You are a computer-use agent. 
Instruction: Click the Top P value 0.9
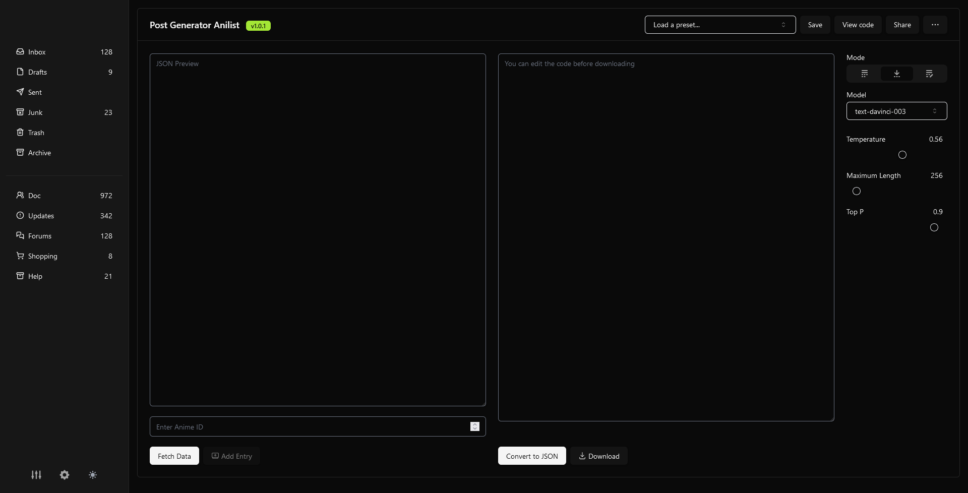click(938, 212)
